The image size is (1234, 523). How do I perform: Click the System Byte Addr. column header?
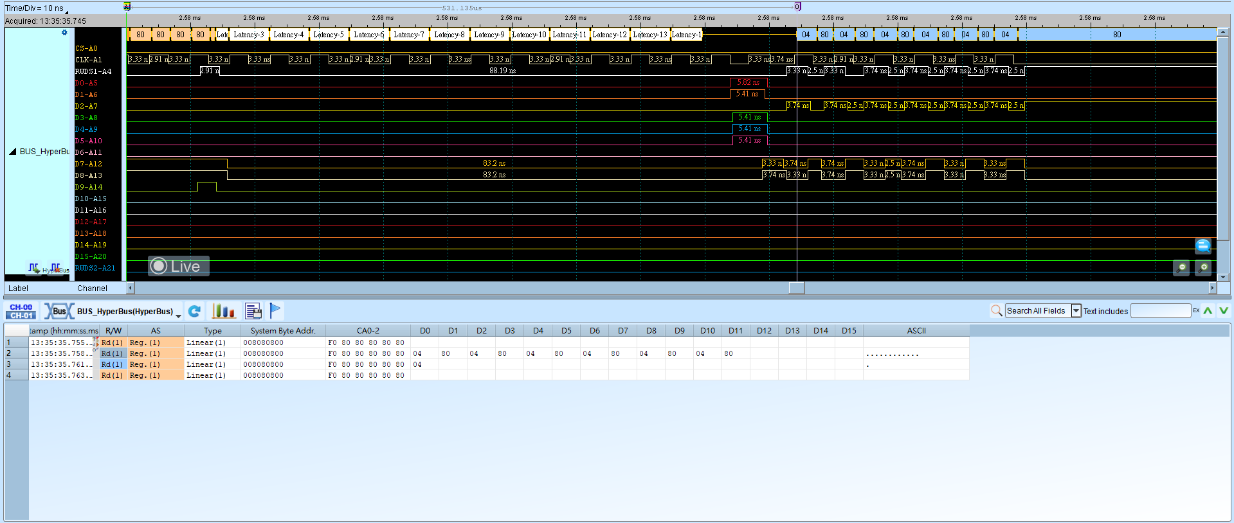(283, 331)
